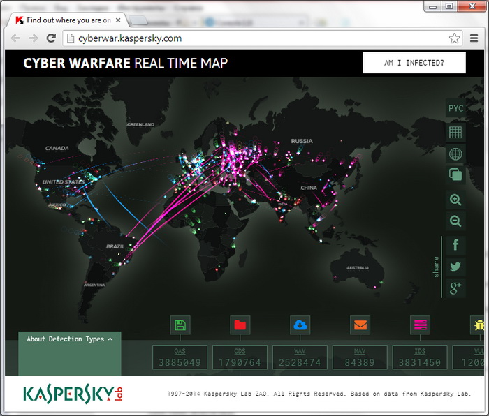Viewport: 489px width, 416px height.
Task: Click the AM I INFECTED? button
Action: click(x=414, y=63)
